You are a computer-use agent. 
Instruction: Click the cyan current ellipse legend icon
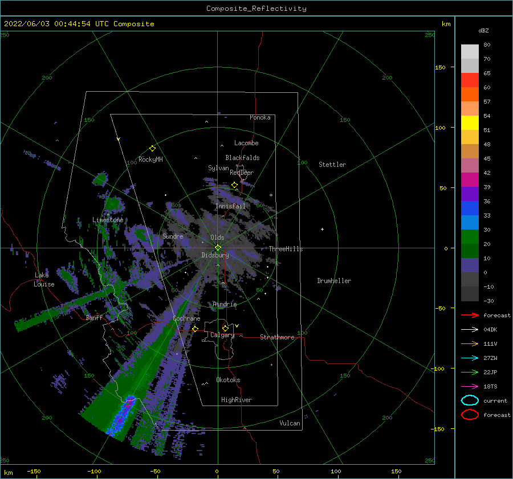tap(470, 400)
